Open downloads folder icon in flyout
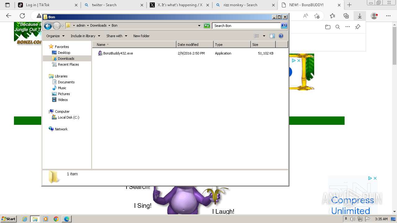Screen dimensions: 397x223 click(328, 27)
